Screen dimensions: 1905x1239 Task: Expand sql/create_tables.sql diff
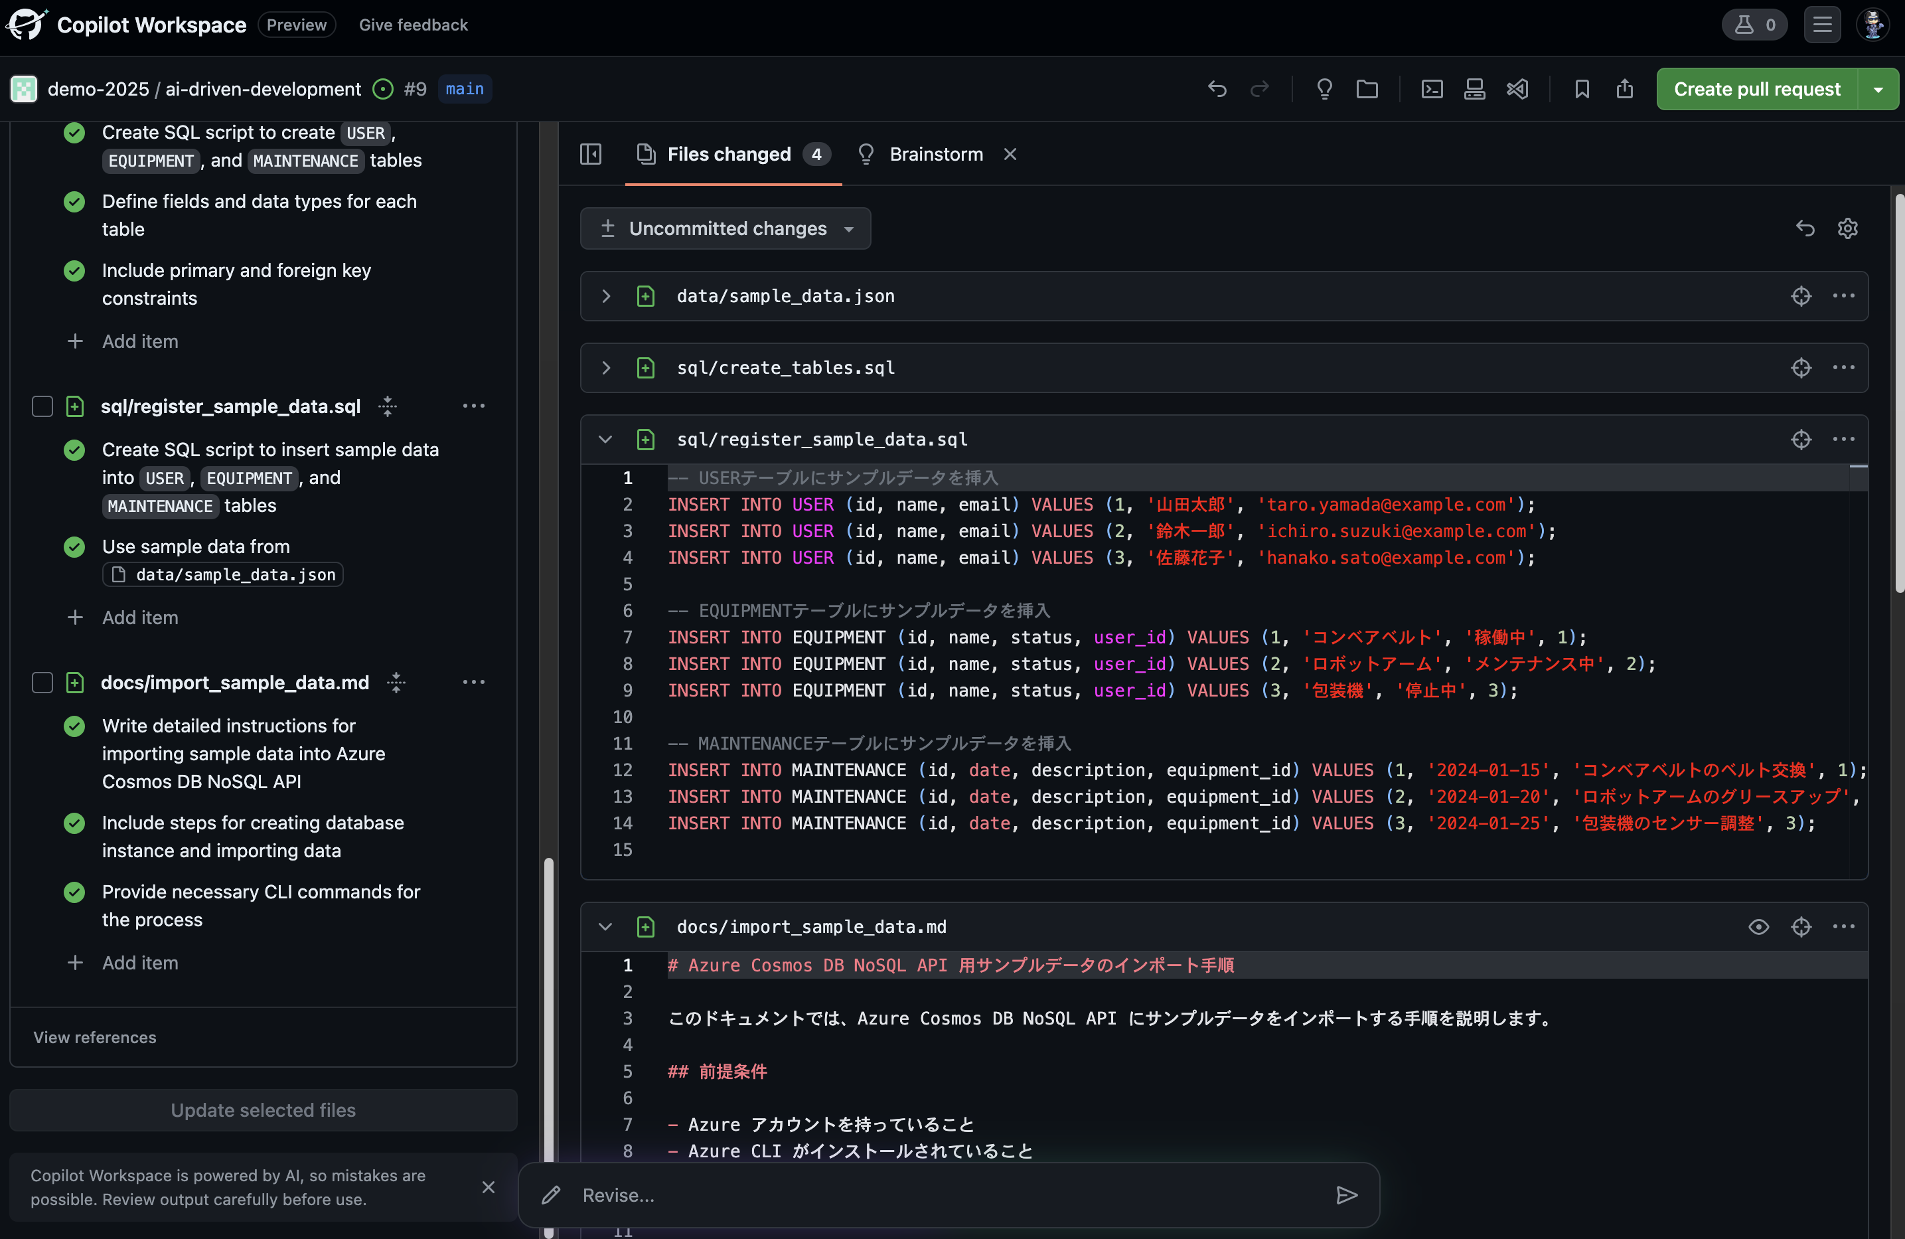tap(606, 368)
